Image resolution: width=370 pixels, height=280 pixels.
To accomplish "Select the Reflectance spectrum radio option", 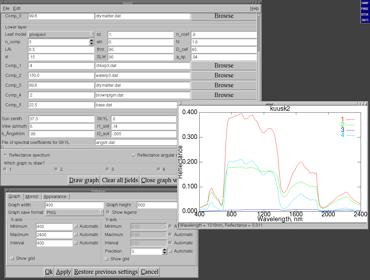I will click(5, 155).
